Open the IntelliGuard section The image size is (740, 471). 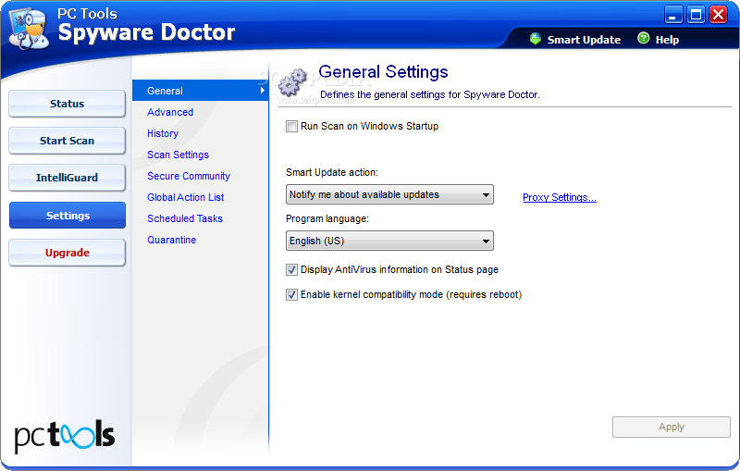click(x=67, y=178)
